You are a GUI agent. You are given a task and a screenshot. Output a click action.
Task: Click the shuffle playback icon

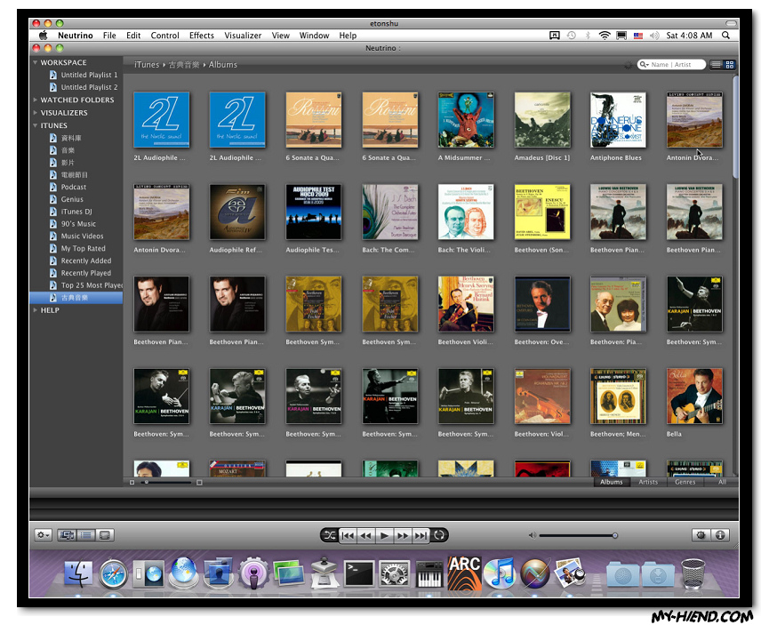click(x=330, y=535)
